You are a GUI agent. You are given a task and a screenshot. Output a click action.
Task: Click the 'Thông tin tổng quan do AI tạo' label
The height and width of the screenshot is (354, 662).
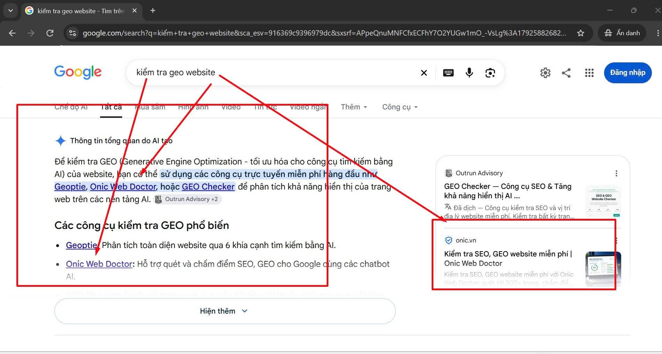(121, 141)
